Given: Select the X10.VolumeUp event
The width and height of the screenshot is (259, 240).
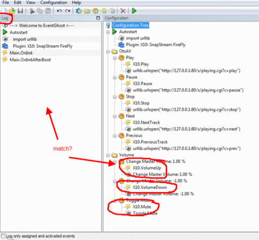Looking at the screenshot, I should click(x=147, y=168).
